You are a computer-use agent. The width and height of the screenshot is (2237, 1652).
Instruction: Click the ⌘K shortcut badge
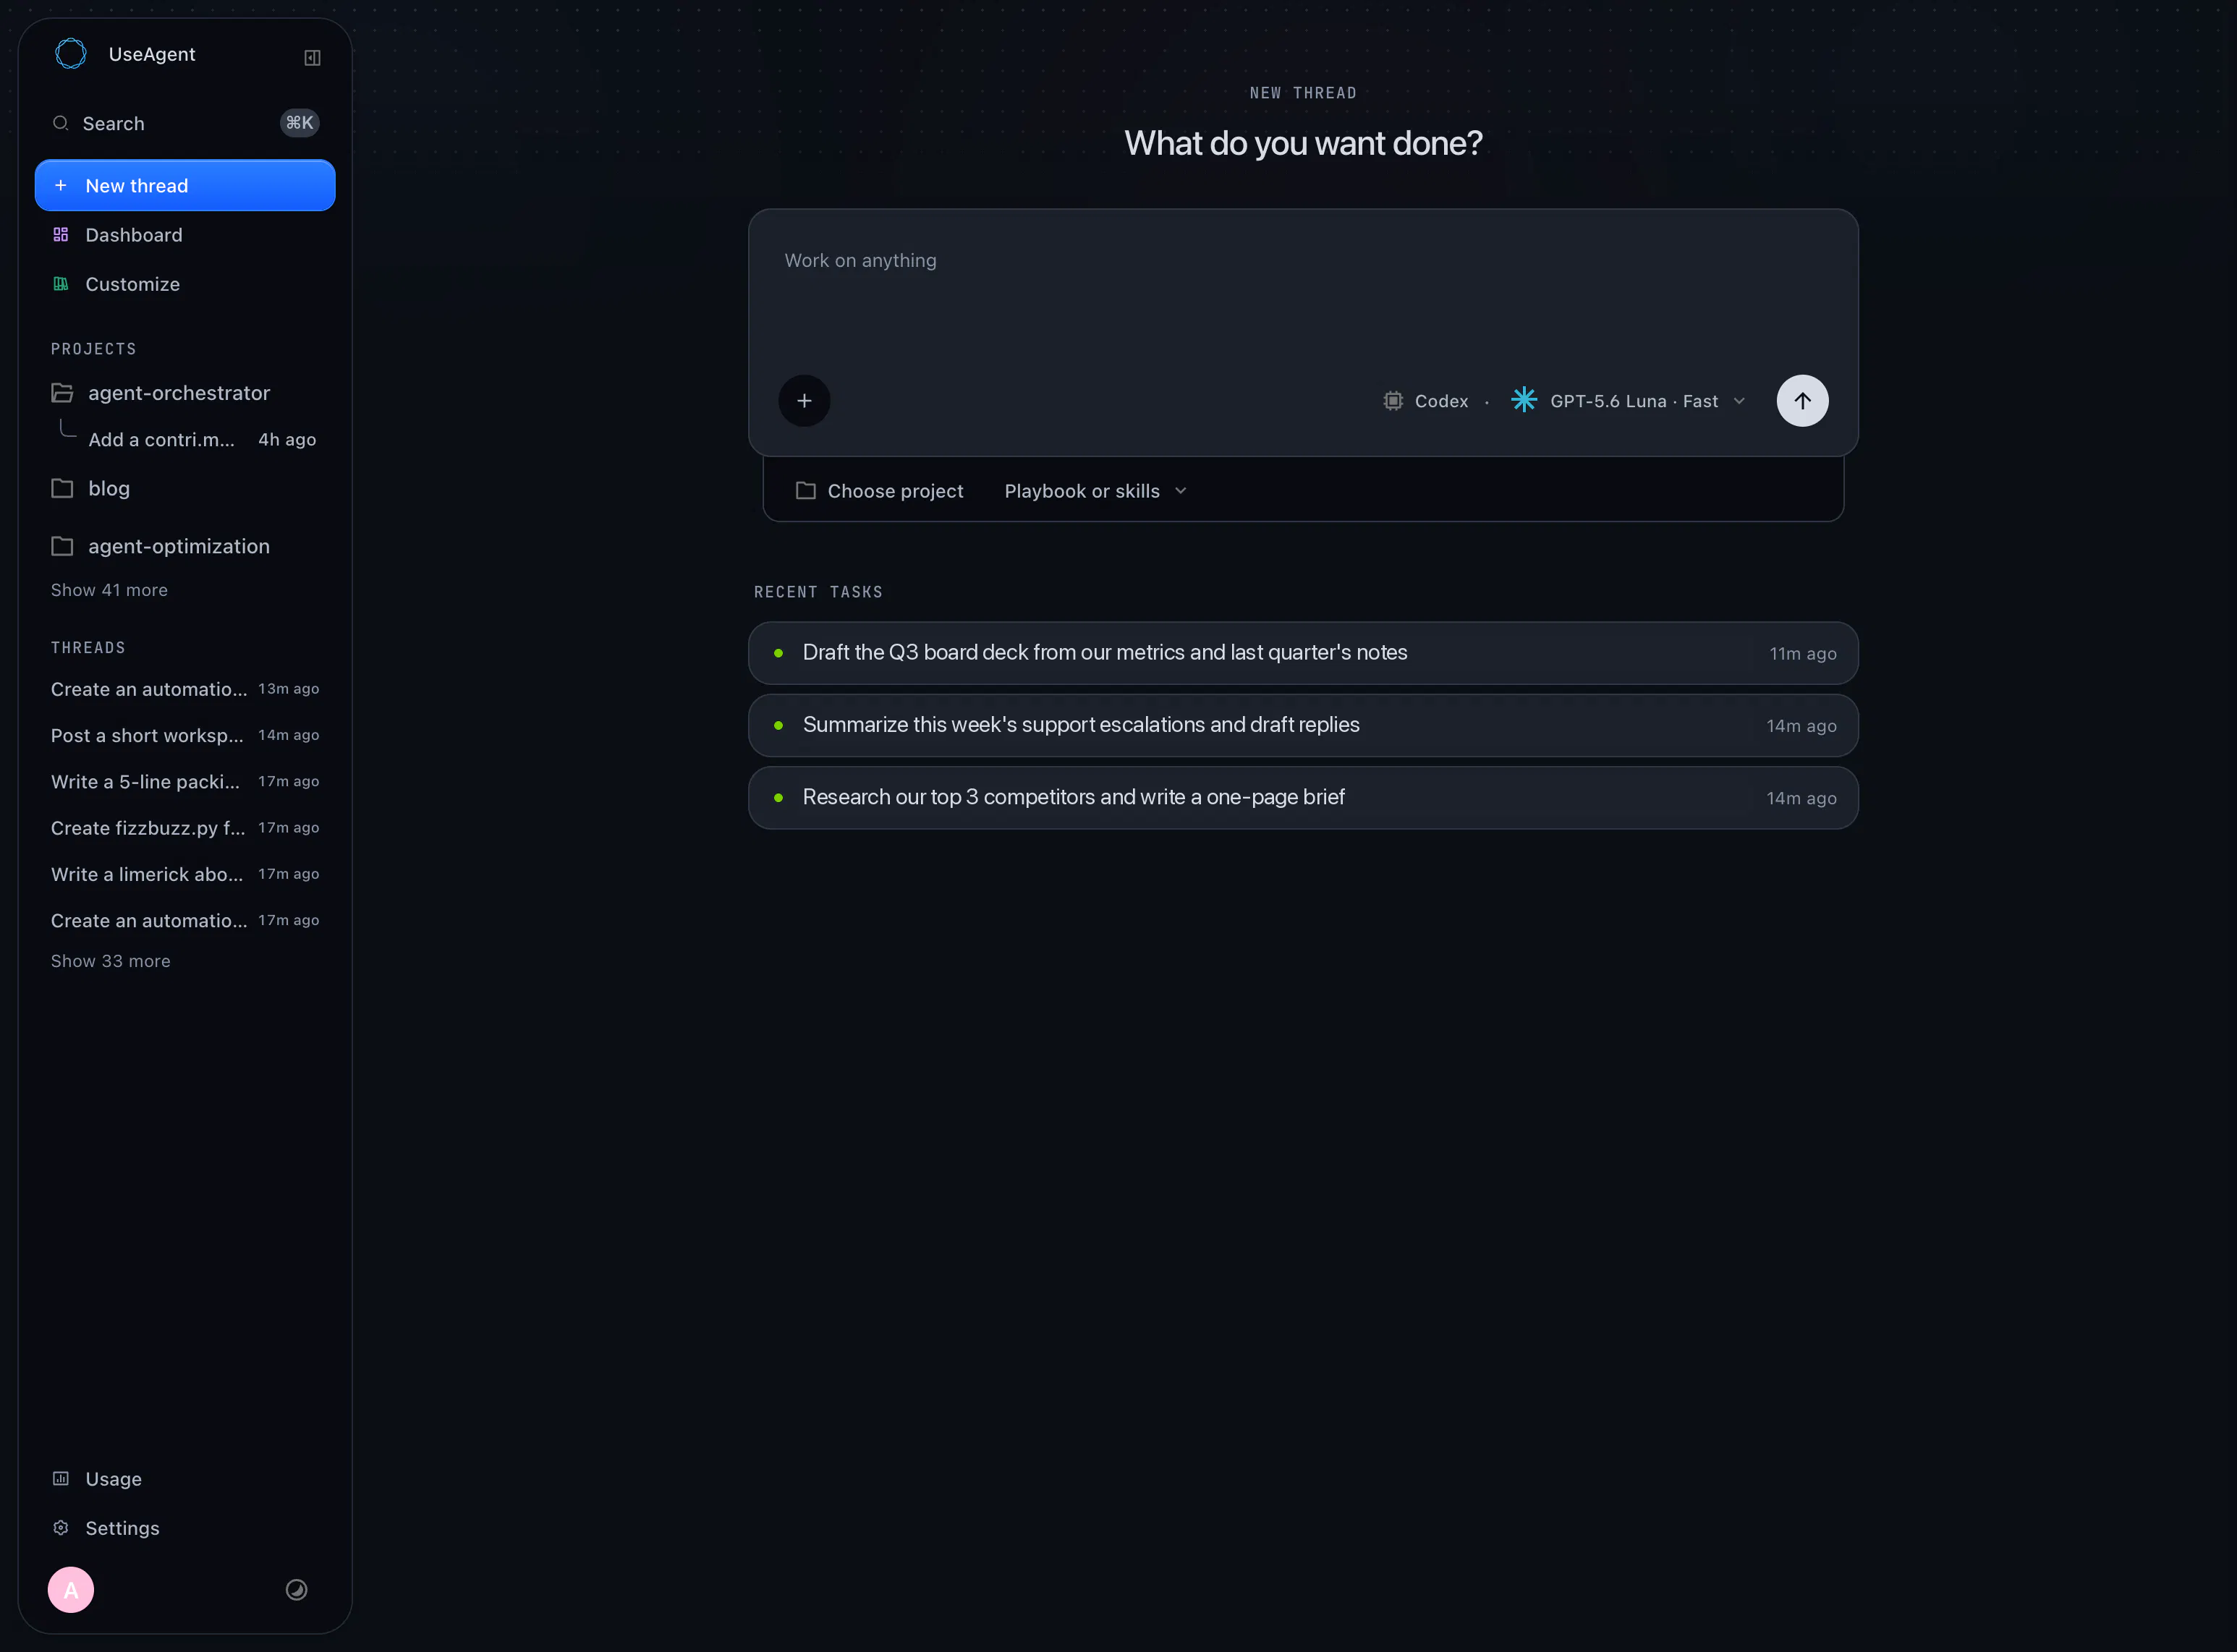coord(299,123)
